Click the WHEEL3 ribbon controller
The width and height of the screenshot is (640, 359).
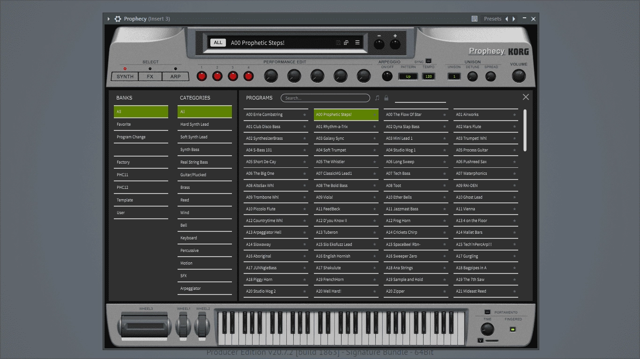(x=145, y=325)
